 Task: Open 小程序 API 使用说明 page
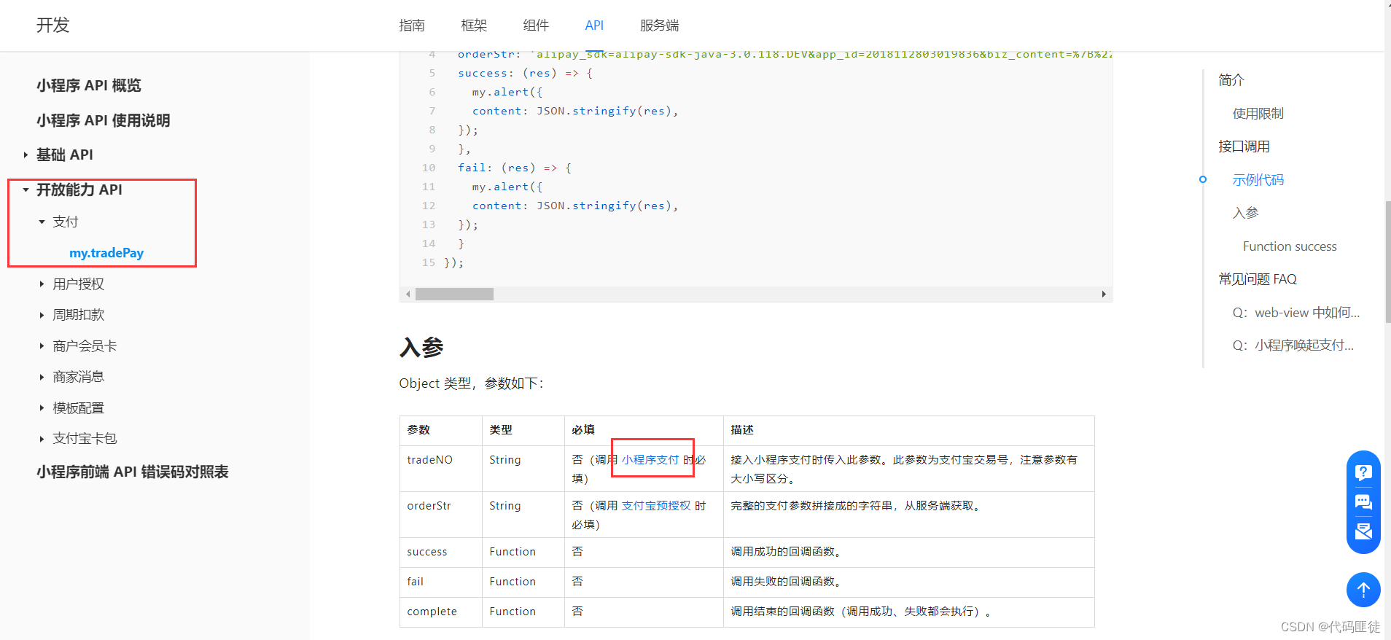104,120
